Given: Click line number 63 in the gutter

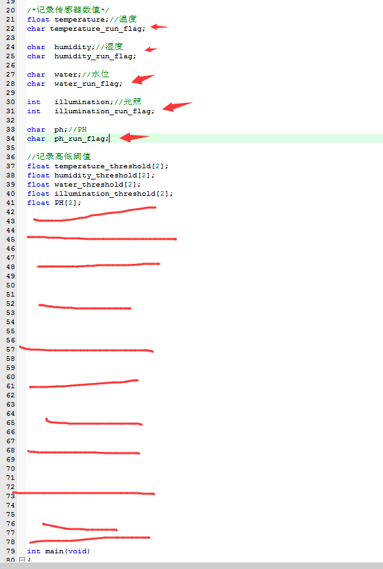Looking at the screenshot, I should coord(10,405).
